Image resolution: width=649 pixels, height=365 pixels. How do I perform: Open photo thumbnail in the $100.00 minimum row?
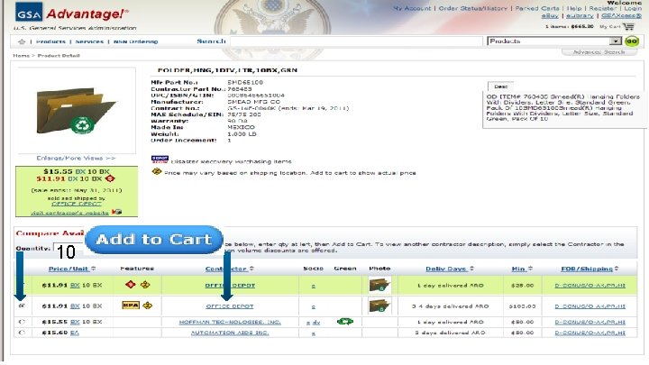pos(379,306)
